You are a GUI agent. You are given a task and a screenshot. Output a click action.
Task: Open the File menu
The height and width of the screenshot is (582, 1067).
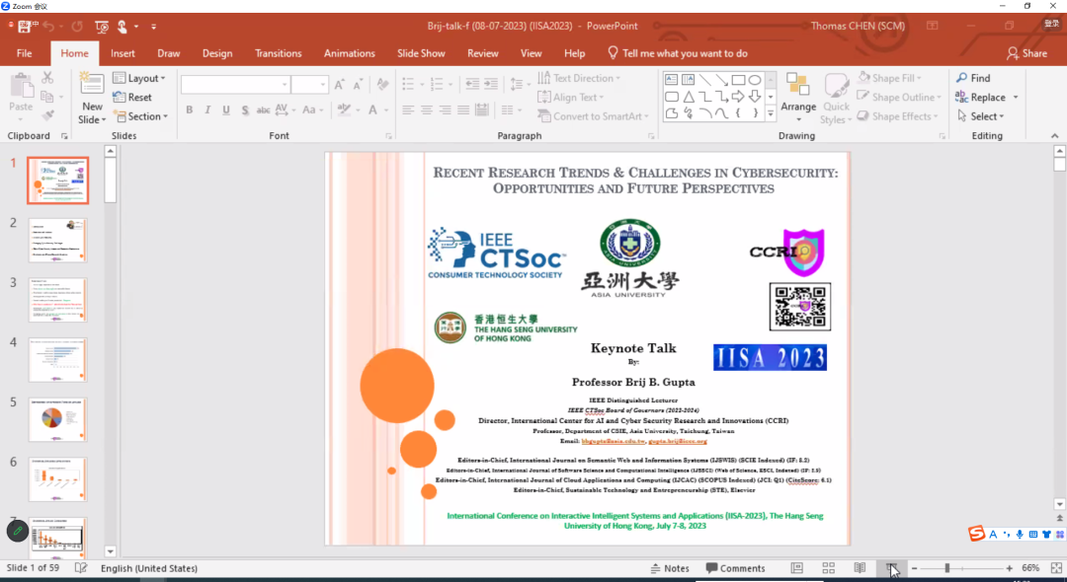point(24,53)
